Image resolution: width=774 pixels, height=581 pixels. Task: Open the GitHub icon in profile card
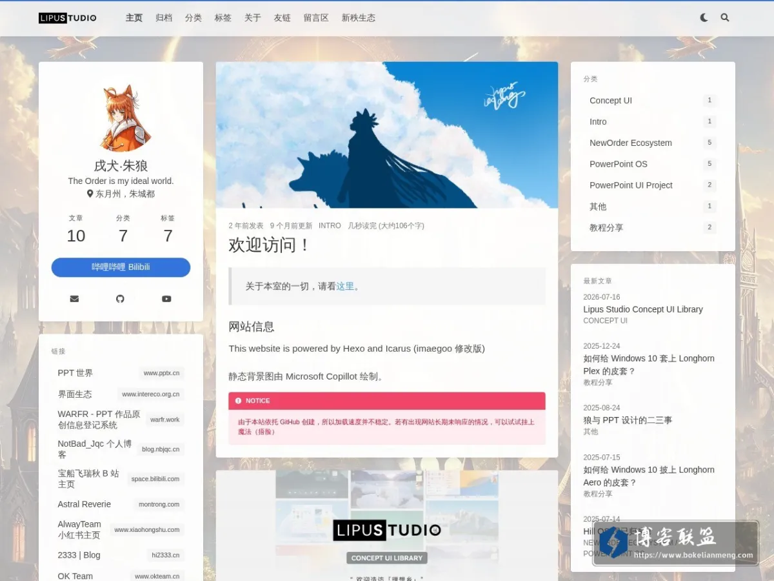(x=120, y=298)
